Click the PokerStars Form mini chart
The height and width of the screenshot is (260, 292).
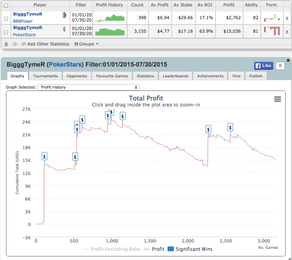click(272, 31)
